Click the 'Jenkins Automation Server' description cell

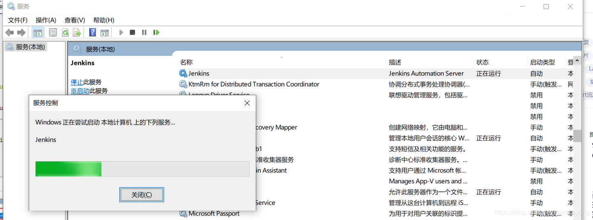(x=426, y=73)
